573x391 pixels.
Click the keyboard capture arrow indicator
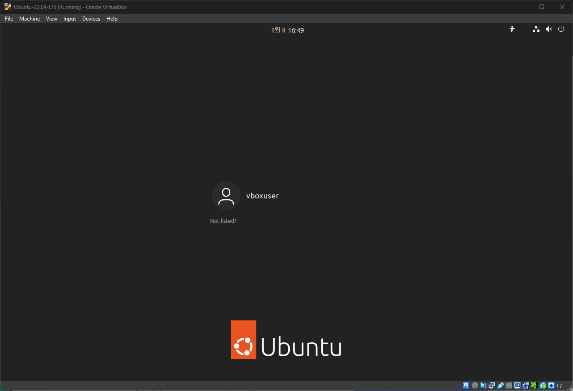[x=552, y=386]
